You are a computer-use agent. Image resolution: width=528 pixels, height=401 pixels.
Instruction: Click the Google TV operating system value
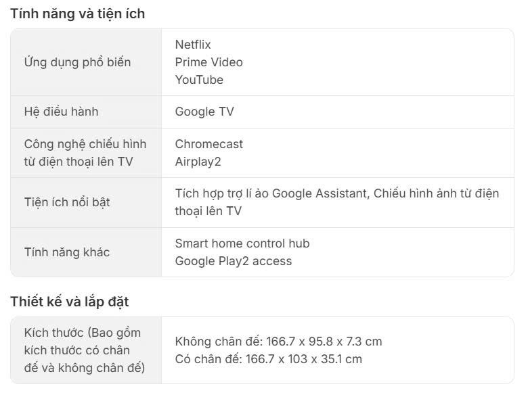204,112
